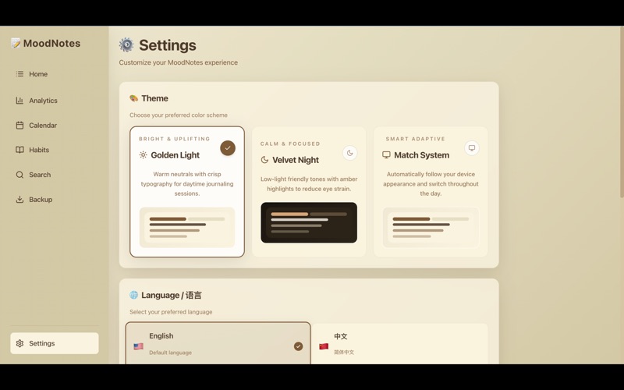
Task: Click the Match System preview thumbnail
Action: tap(431, 228)
